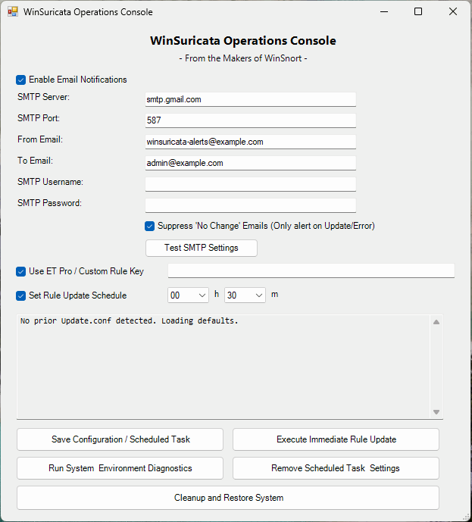Open the minutes dropdown showing 30
The height and width of the screenshot is (522, 472).
click(x=245, y=295)
